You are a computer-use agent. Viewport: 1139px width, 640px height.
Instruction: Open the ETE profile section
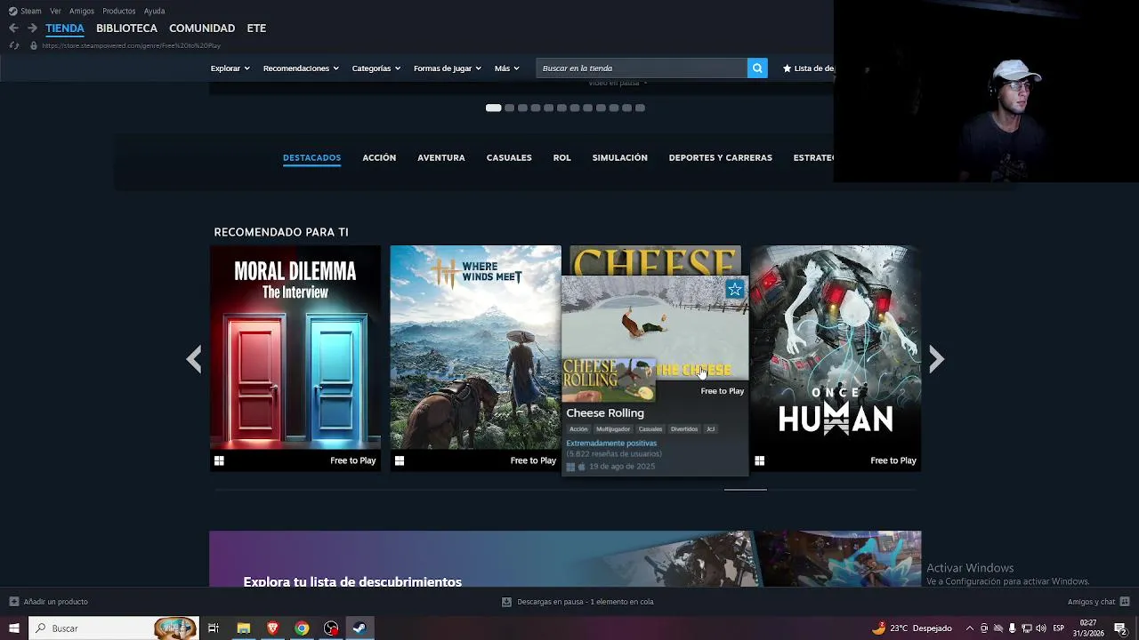(x=256, y=28)
